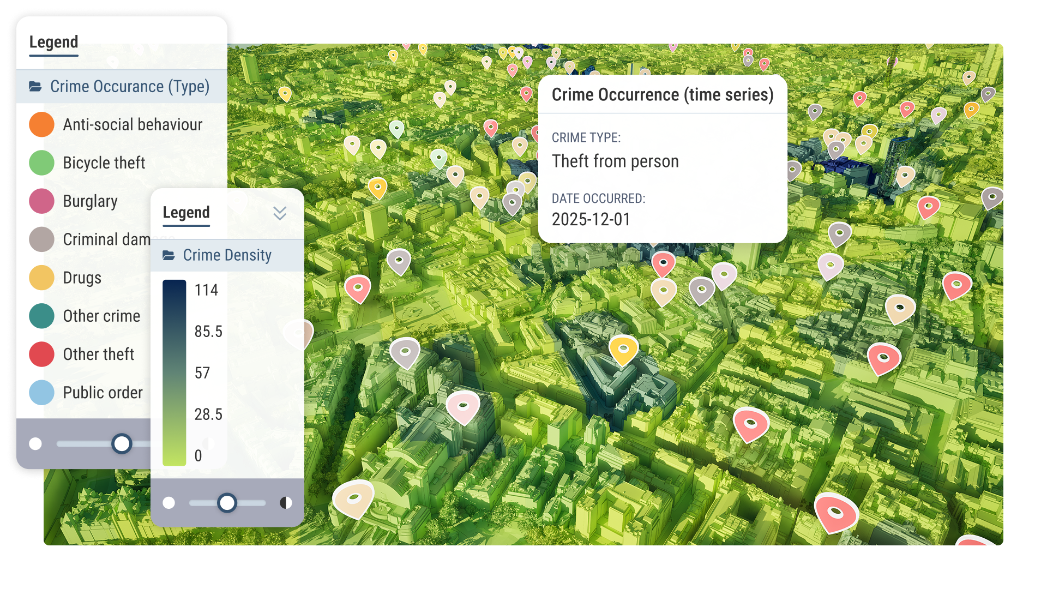The image size is (1047, 589).
Task: Click the red map pin directly under the popup
Action: [664, 265]
